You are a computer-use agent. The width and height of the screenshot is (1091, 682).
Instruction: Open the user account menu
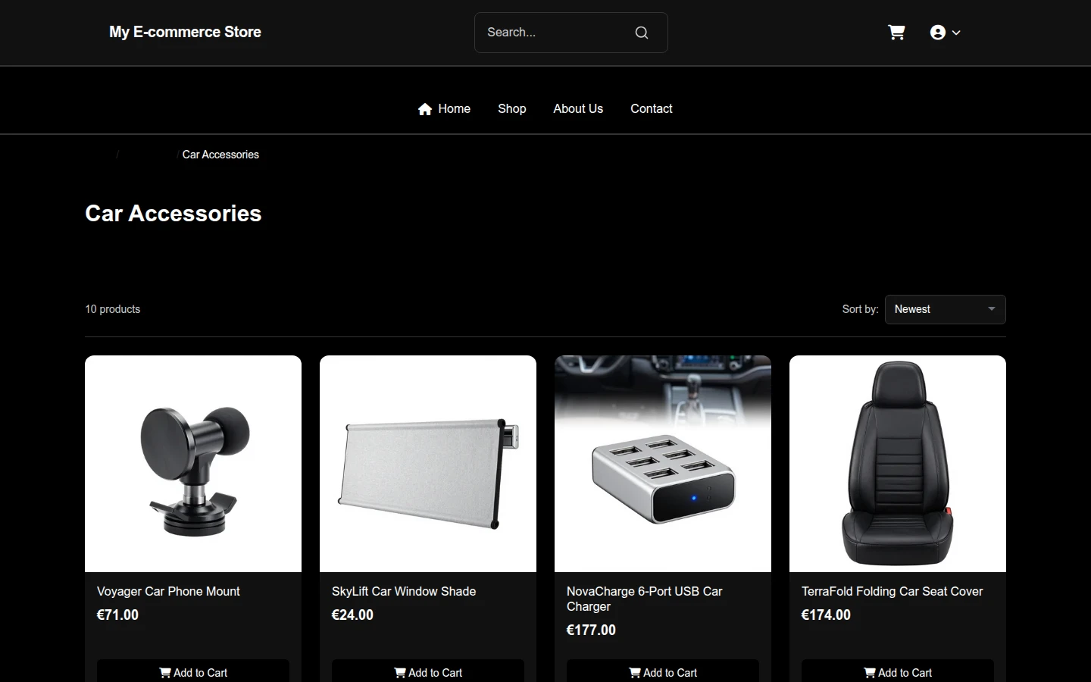(x=945, y=33)
